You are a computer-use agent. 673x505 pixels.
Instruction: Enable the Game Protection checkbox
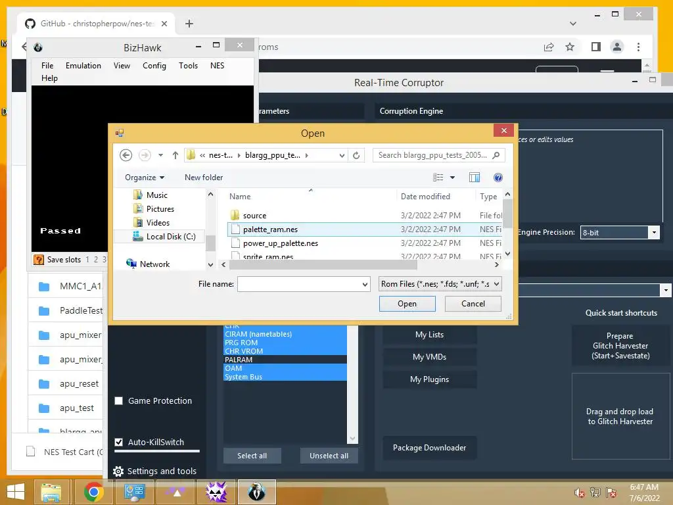119,400
